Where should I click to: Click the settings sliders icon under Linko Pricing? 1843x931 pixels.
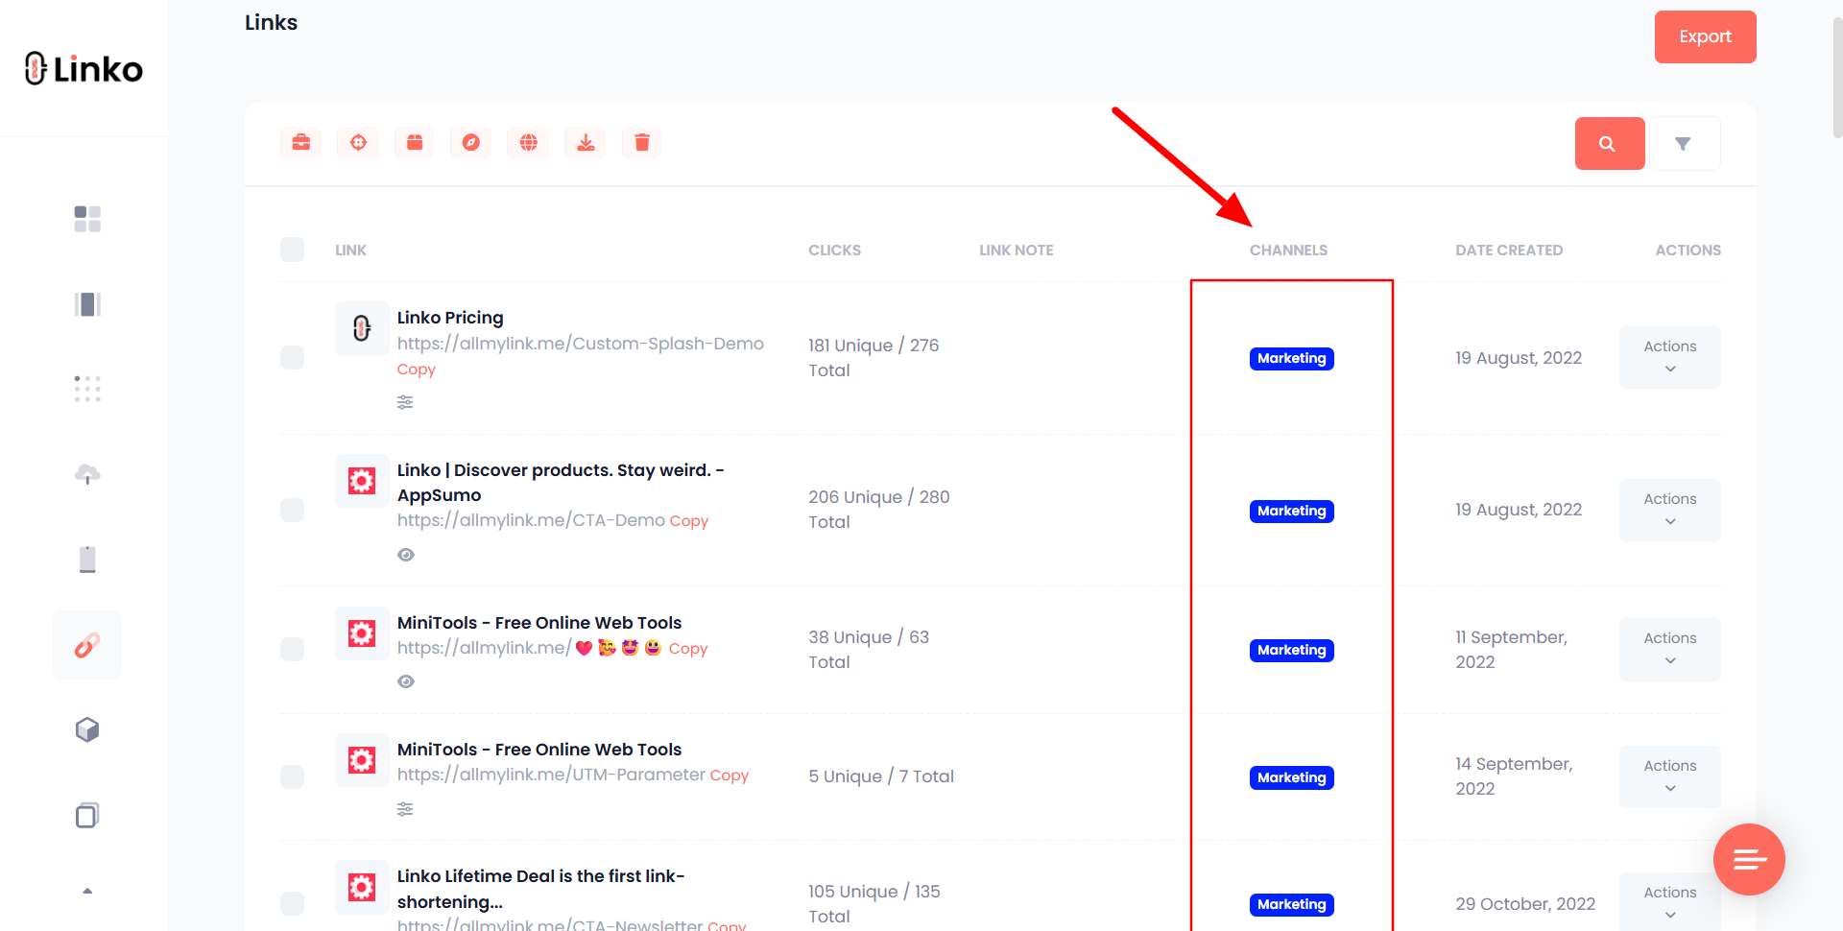405,402
